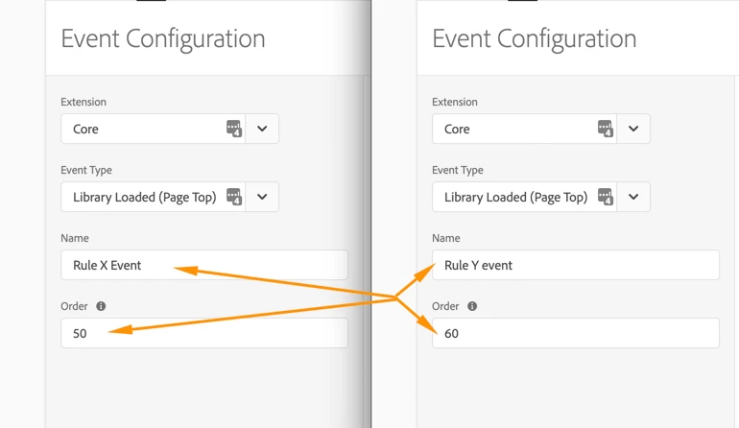Screen dimensions: 739x428
Task: Click the Order label in left panel
Action: [x=74, y=306]
